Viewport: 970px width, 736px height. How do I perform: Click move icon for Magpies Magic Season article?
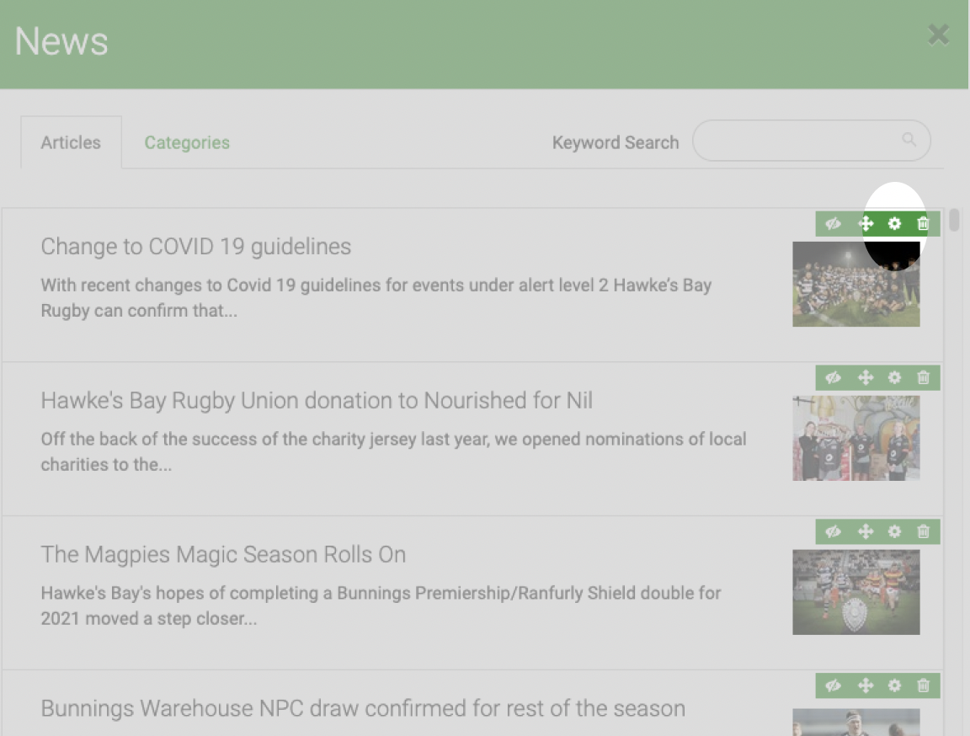point(866,532)
